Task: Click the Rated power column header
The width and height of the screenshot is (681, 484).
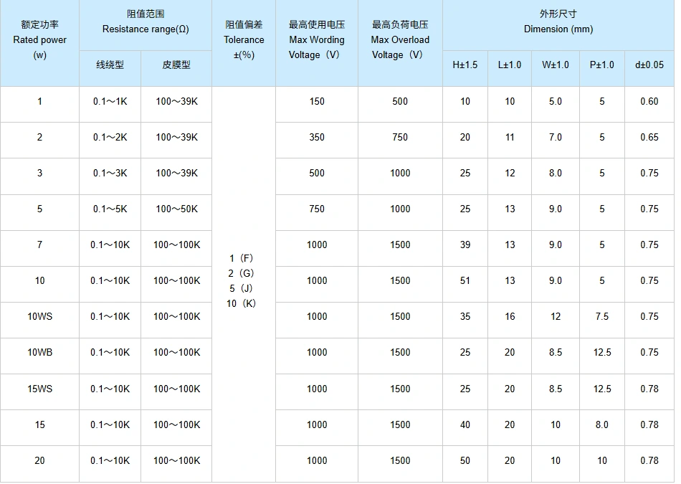Action: tap(39, 40)
